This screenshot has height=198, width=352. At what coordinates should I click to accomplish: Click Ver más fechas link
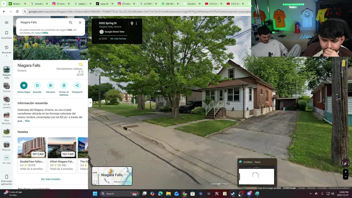(118, 39)
